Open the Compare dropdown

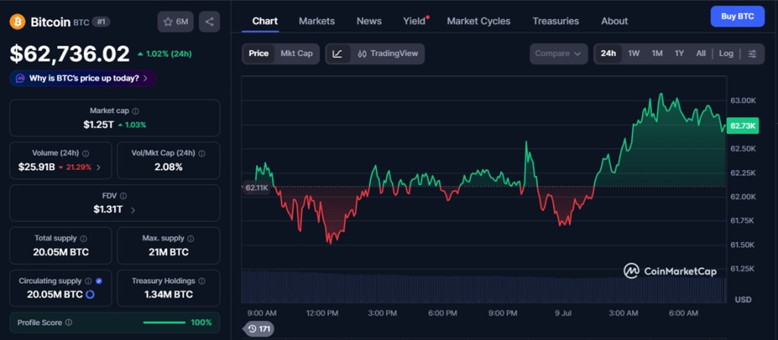(x=558, y=54)
